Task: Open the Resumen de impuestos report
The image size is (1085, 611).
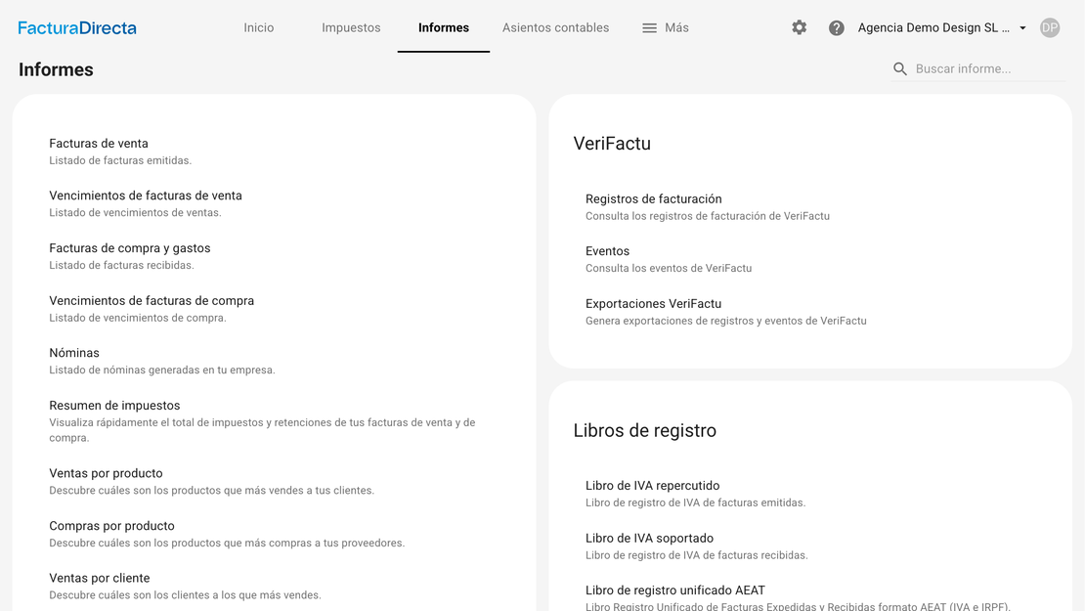Action: pyautogui.click(x=114, y=406)
